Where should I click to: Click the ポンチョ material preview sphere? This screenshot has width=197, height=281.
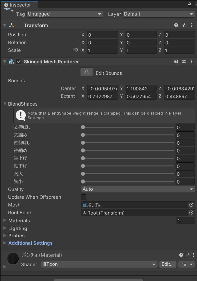13,258
